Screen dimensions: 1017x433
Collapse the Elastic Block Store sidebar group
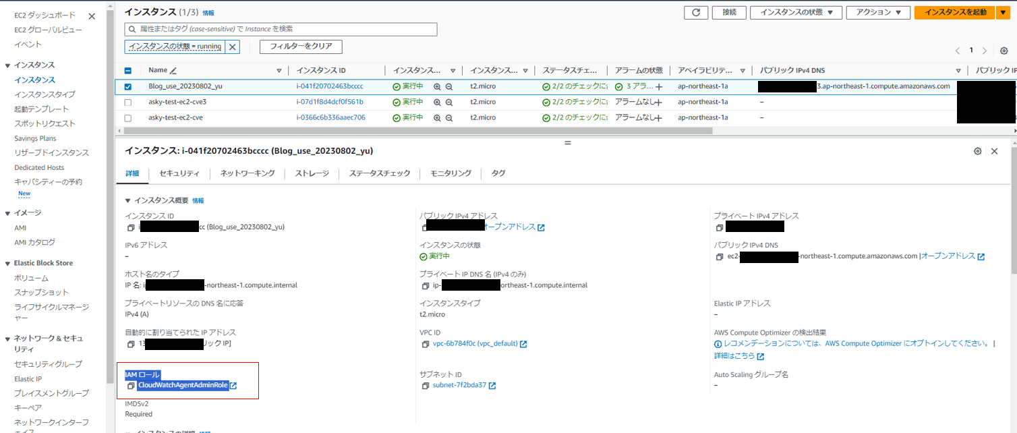coord(7,263)
